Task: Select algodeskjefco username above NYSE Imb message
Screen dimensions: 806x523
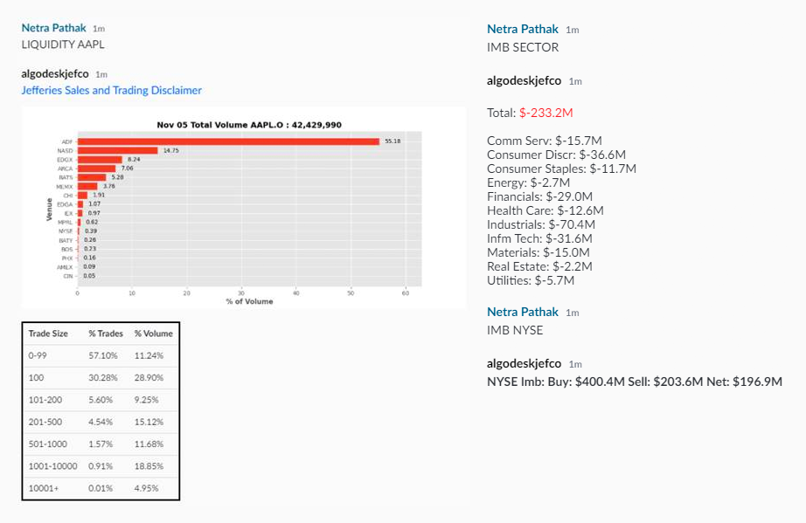Action: (x=524, y=363)
